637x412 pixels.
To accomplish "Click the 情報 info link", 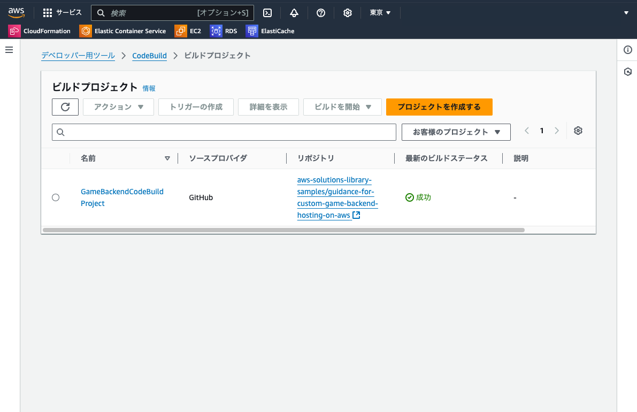I will 149,88.
